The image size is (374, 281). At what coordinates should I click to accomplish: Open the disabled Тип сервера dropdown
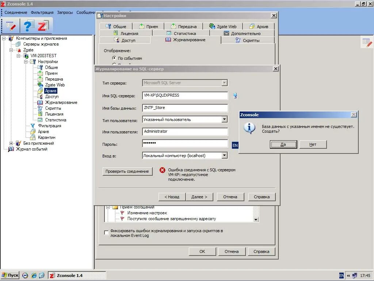tap(225, 83)
